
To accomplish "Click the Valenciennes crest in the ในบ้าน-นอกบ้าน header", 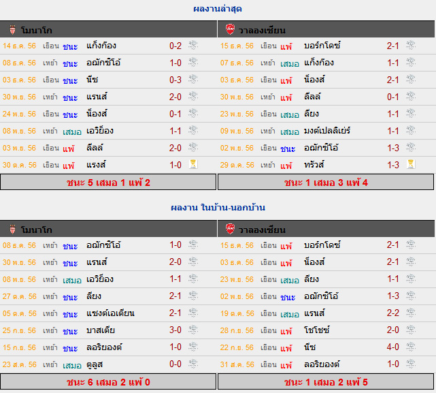I will pos(230,229).
